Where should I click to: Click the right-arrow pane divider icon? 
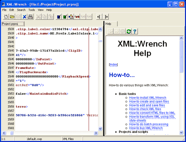point(106,17)
